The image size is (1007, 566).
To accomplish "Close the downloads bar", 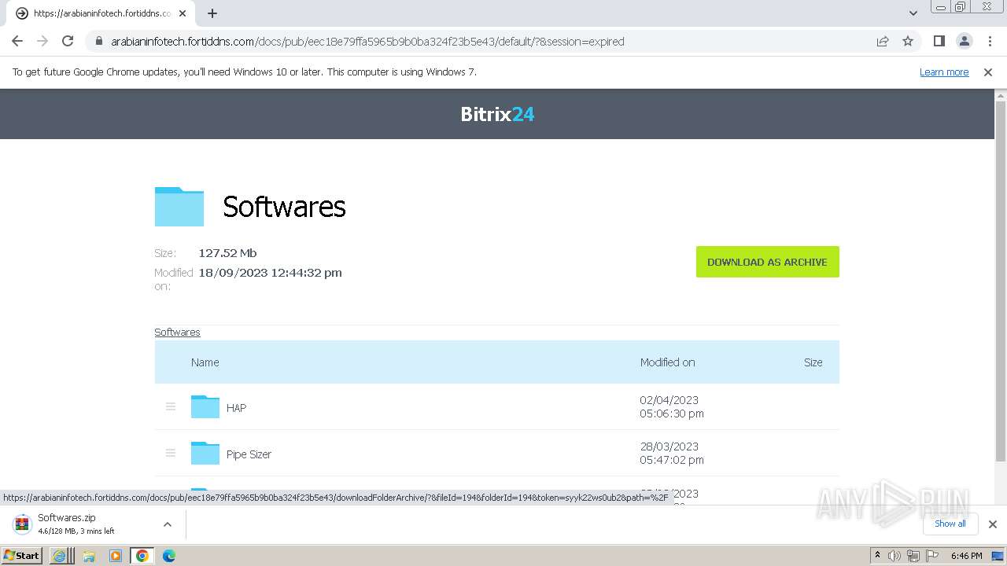I will point(993,524).
